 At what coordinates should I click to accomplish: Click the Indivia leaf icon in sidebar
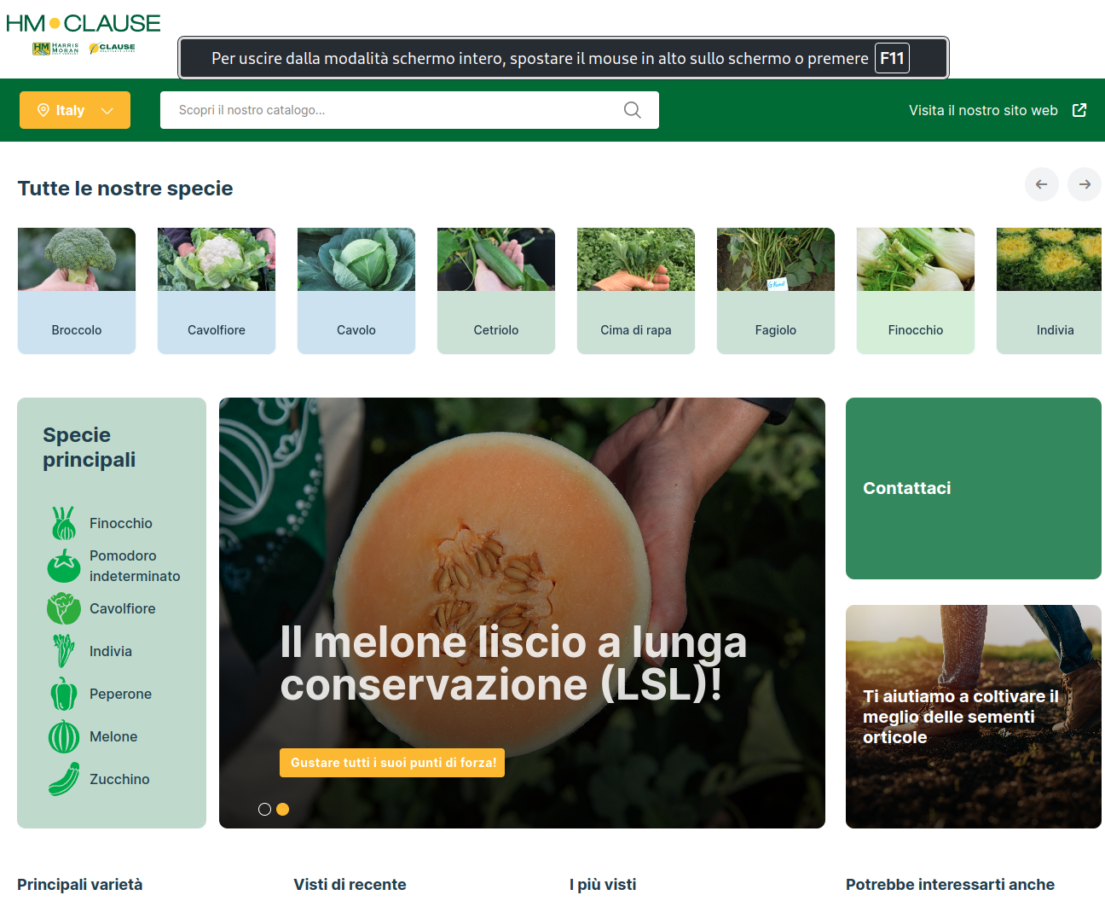tap(64, 651)
